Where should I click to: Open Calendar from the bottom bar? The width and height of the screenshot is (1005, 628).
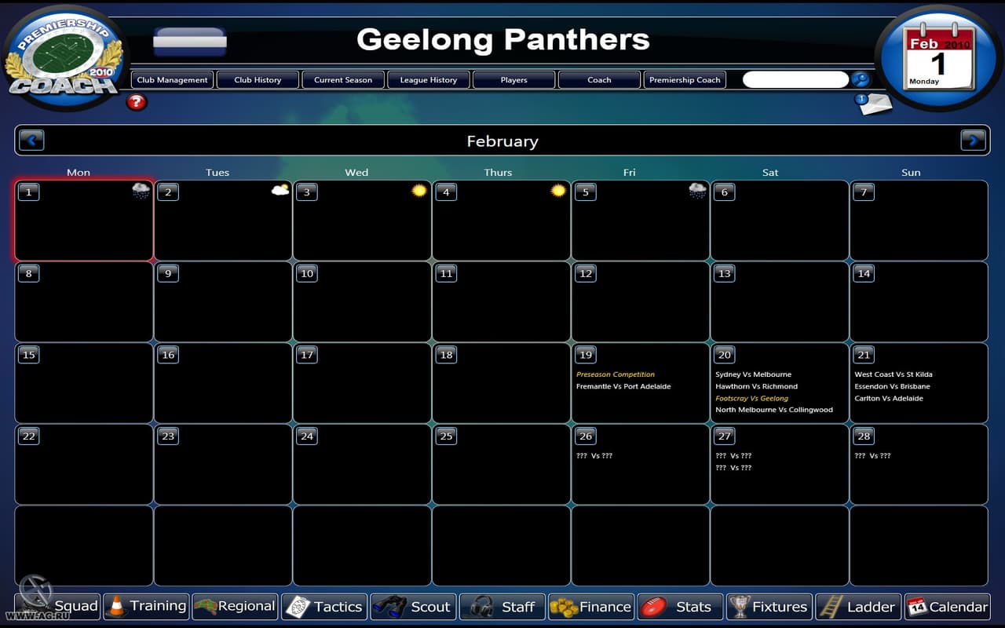tap(948, 606)
